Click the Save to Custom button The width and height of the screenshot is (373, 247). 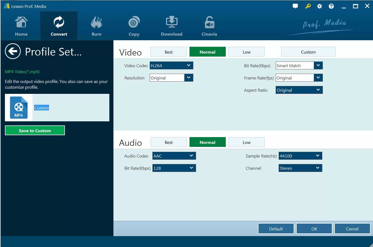point(35,130)
